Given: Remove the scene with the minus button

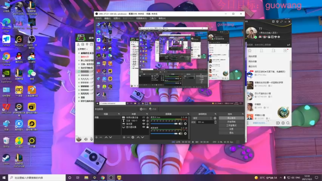Looking at the screenshot, I should (101, 137).
